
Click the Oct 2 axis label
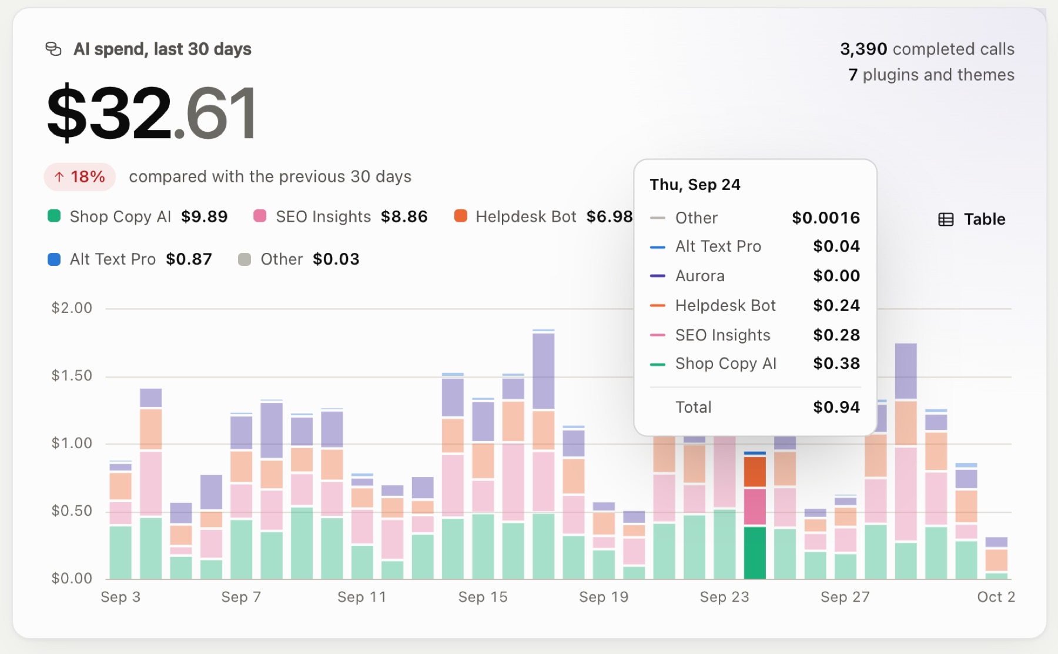(996, 597)
